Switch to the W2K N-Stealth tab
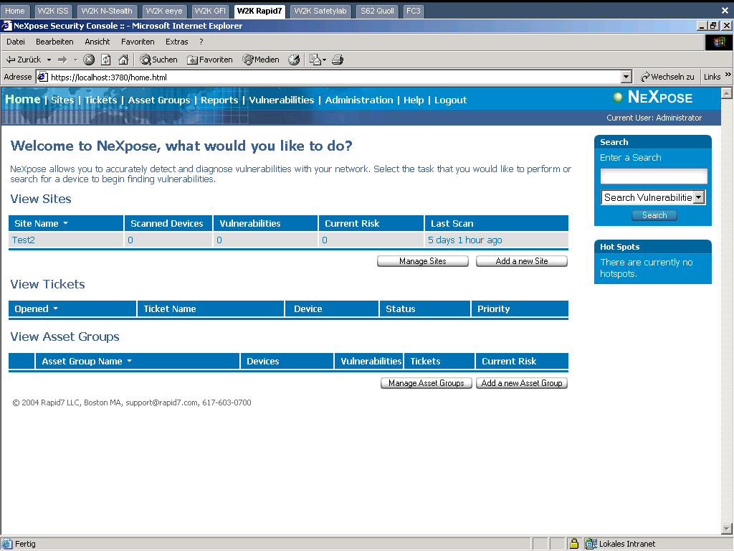The height and width of the screenshot is (551, 734). point(107,11)
